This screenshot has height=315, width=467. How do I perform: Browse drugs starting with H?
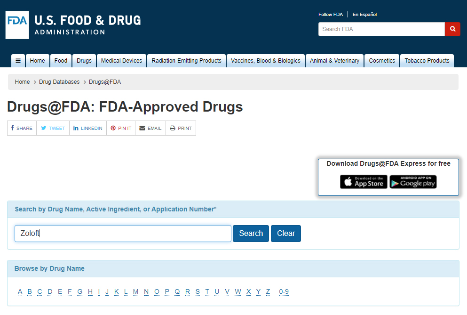point(90,292)
